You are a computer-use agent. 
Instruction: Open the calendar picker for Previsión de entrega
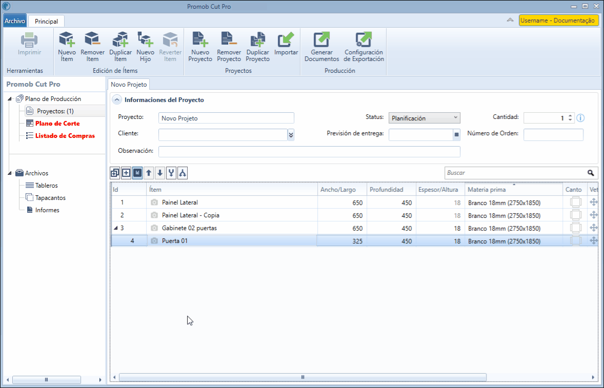[456, 135]
